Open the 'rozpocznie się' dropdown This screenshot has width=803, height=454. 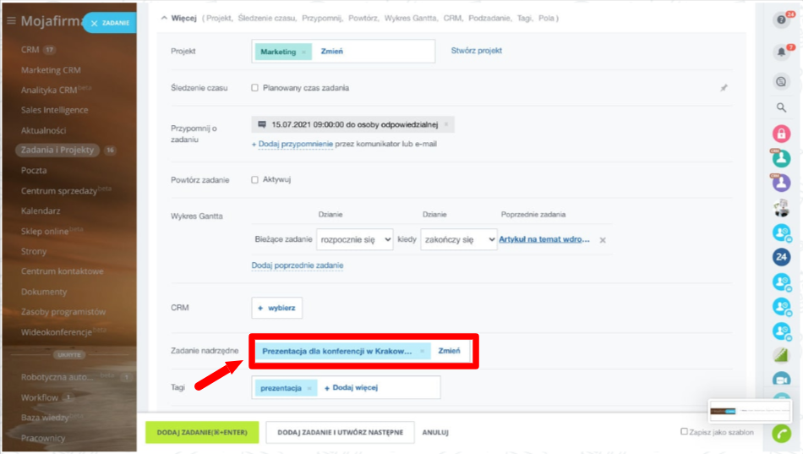354,240
